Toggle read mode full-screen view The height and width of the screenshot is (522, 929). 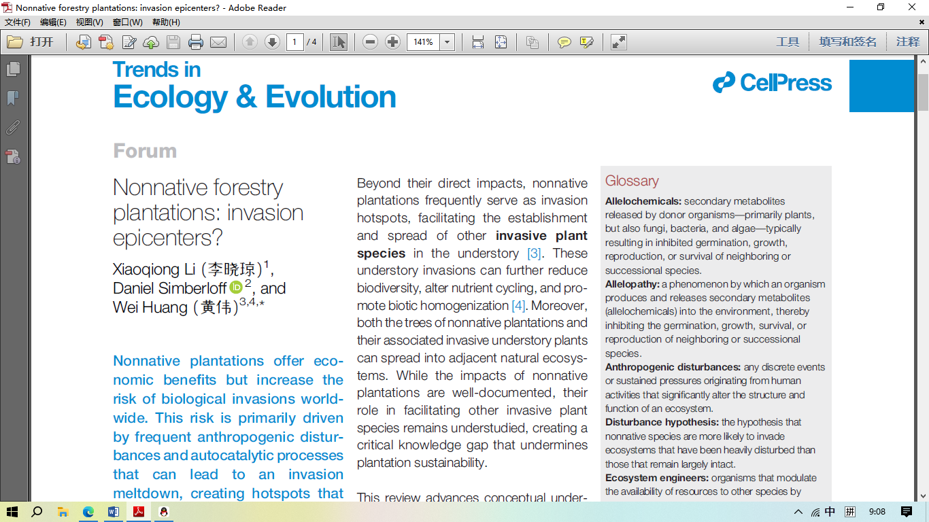[618, 42]
